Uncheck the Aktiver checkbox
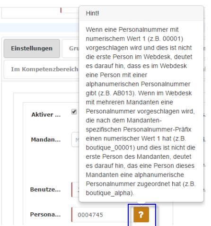The width and height of the screenshot is (211, 226). pyautogui.click(x=74, y=112)
